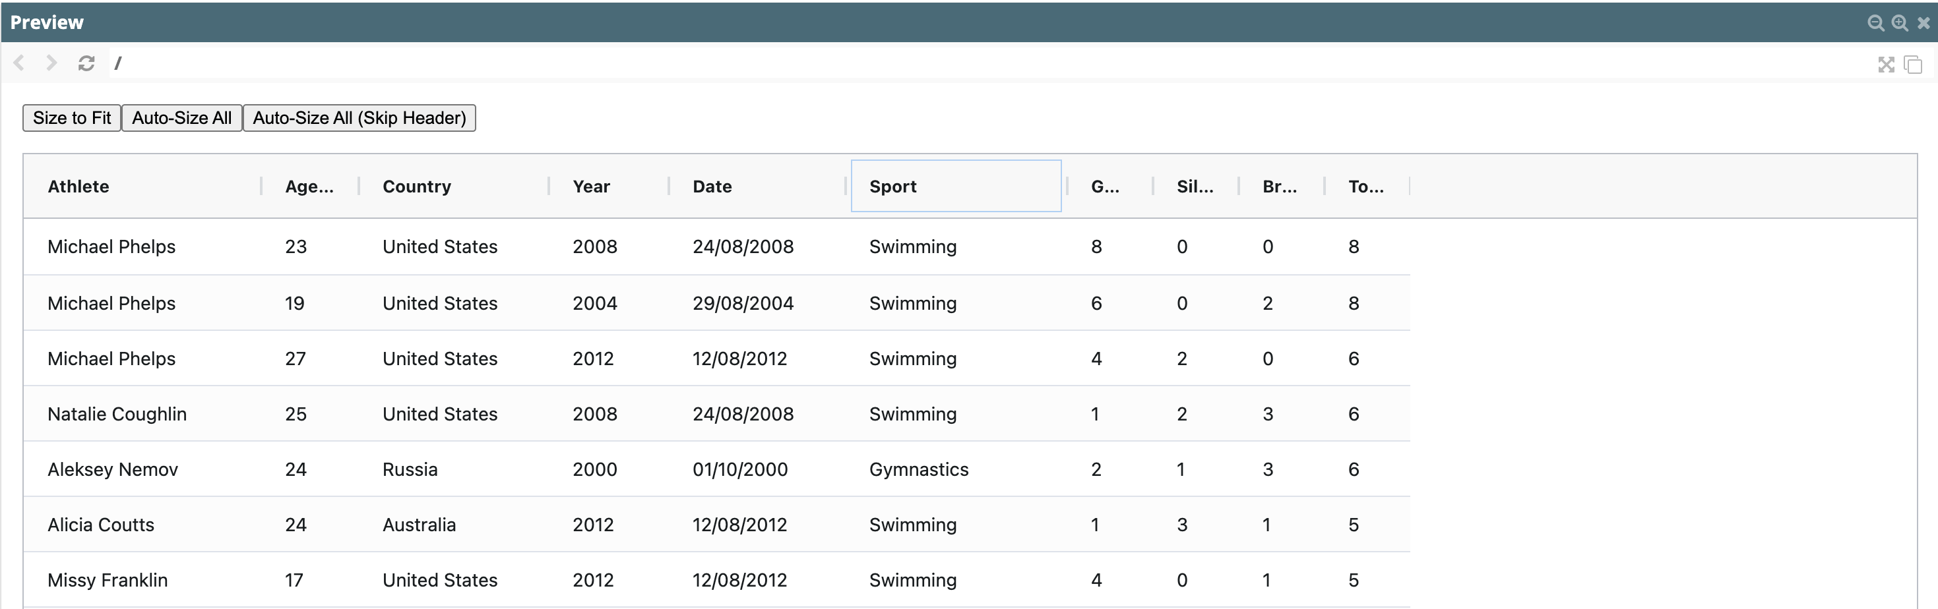
Task: Select the Aleksey Nemov row
Action: coord(113,470)
